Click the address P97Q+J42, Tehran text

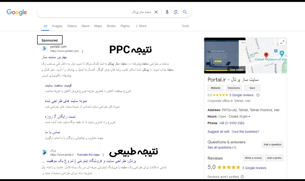(250, 110)
